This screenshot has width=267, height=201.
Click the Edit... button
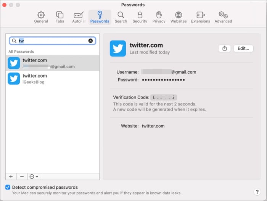pos(243,49)
